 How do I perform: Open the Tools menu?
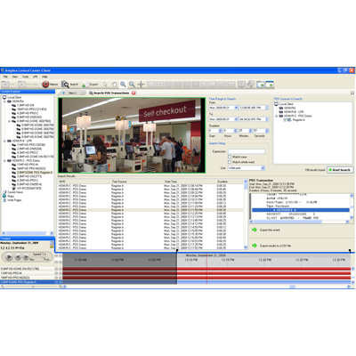pyautogui.click(x=25, y=77)
